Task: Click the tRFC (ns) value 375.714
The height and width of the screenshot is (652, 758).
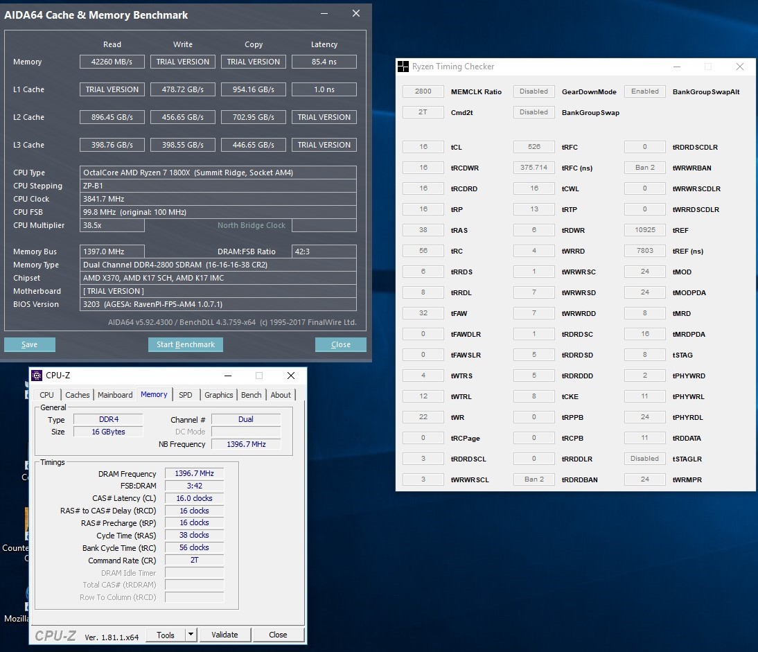Action: [534, 168]
